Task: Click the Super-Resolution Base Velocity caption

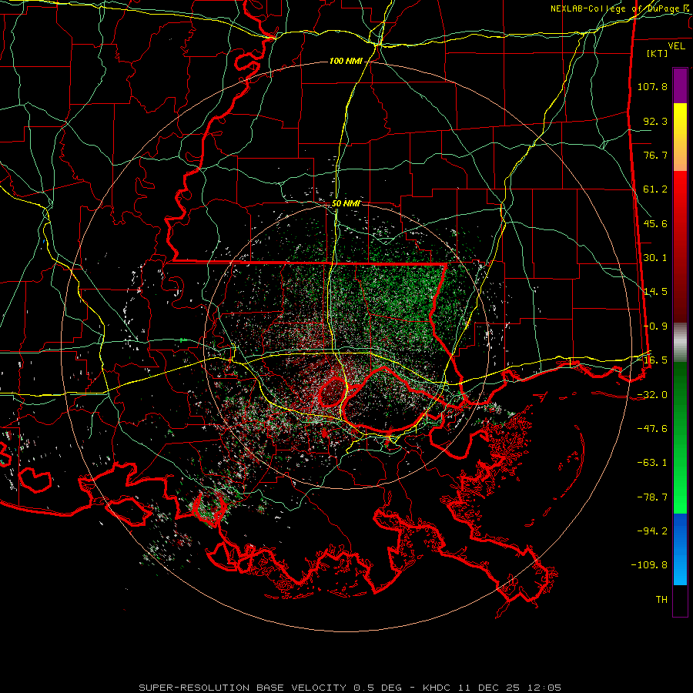Action: pos(350,688)
